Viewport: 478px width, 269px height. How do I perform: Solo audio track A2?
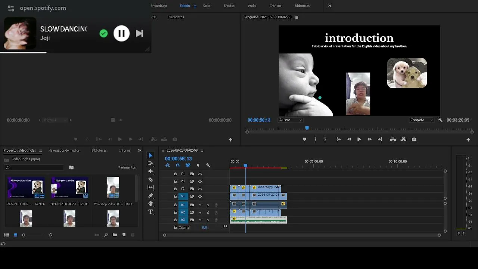coord(208,212)
